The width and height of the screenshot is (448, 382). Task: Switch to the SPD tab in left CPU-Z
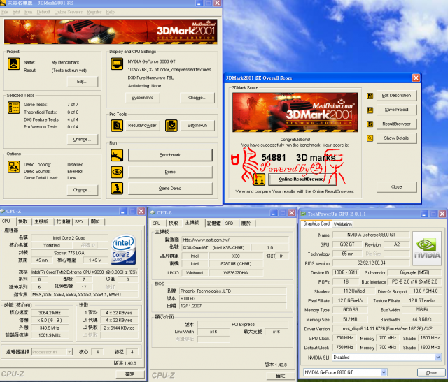point(79,221)
